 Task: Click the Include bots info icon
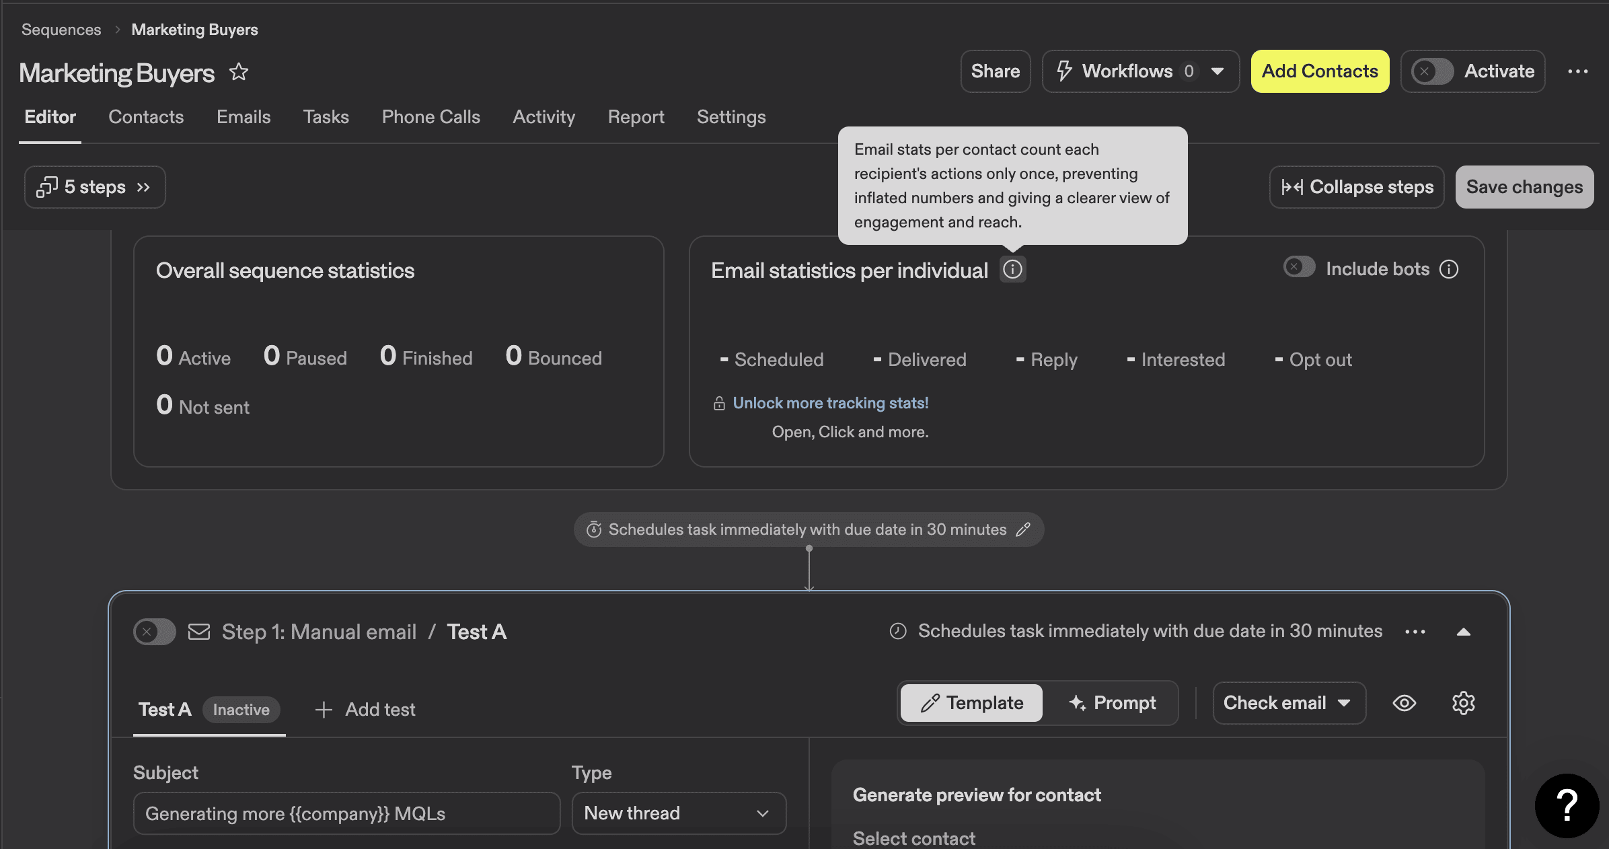(1449, 269)
